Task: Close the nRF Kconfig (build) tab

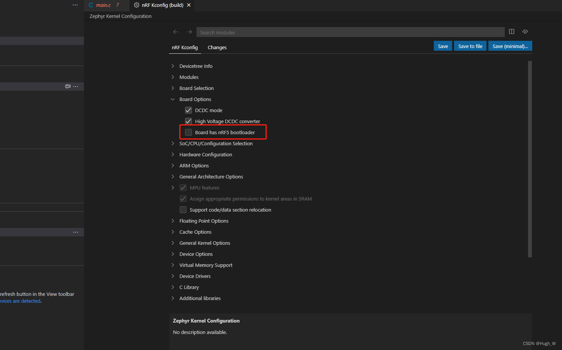Action: 189,5
